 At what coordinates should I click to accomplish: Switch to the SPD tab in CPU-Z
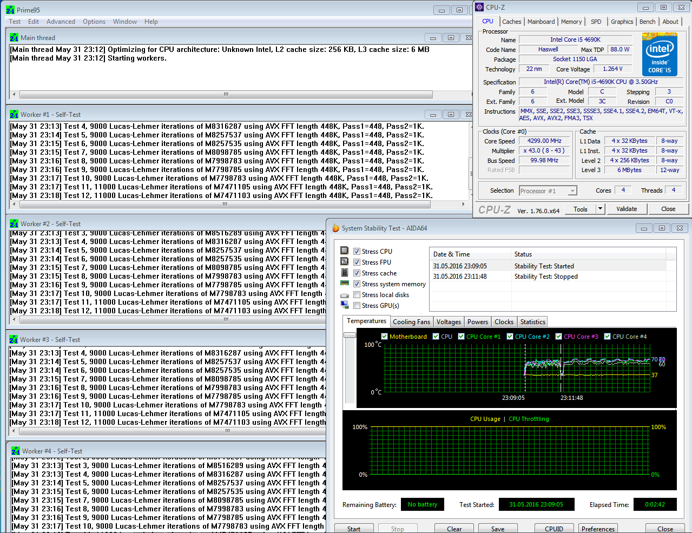pos(596,22)
